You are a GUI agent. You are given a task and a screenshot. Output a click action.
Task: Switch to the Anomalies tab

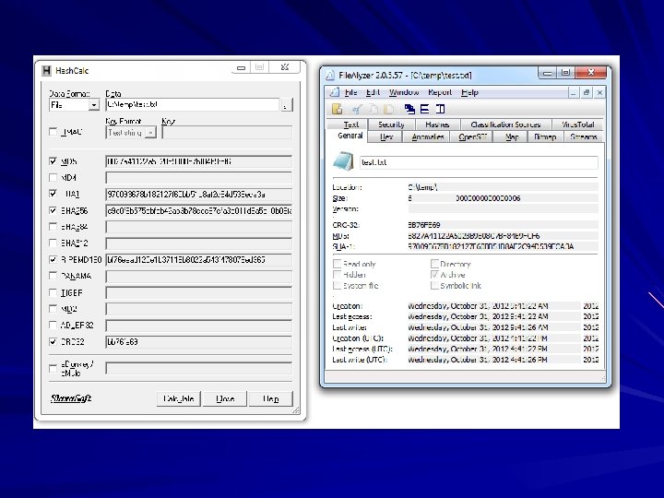tap(428, 136)
